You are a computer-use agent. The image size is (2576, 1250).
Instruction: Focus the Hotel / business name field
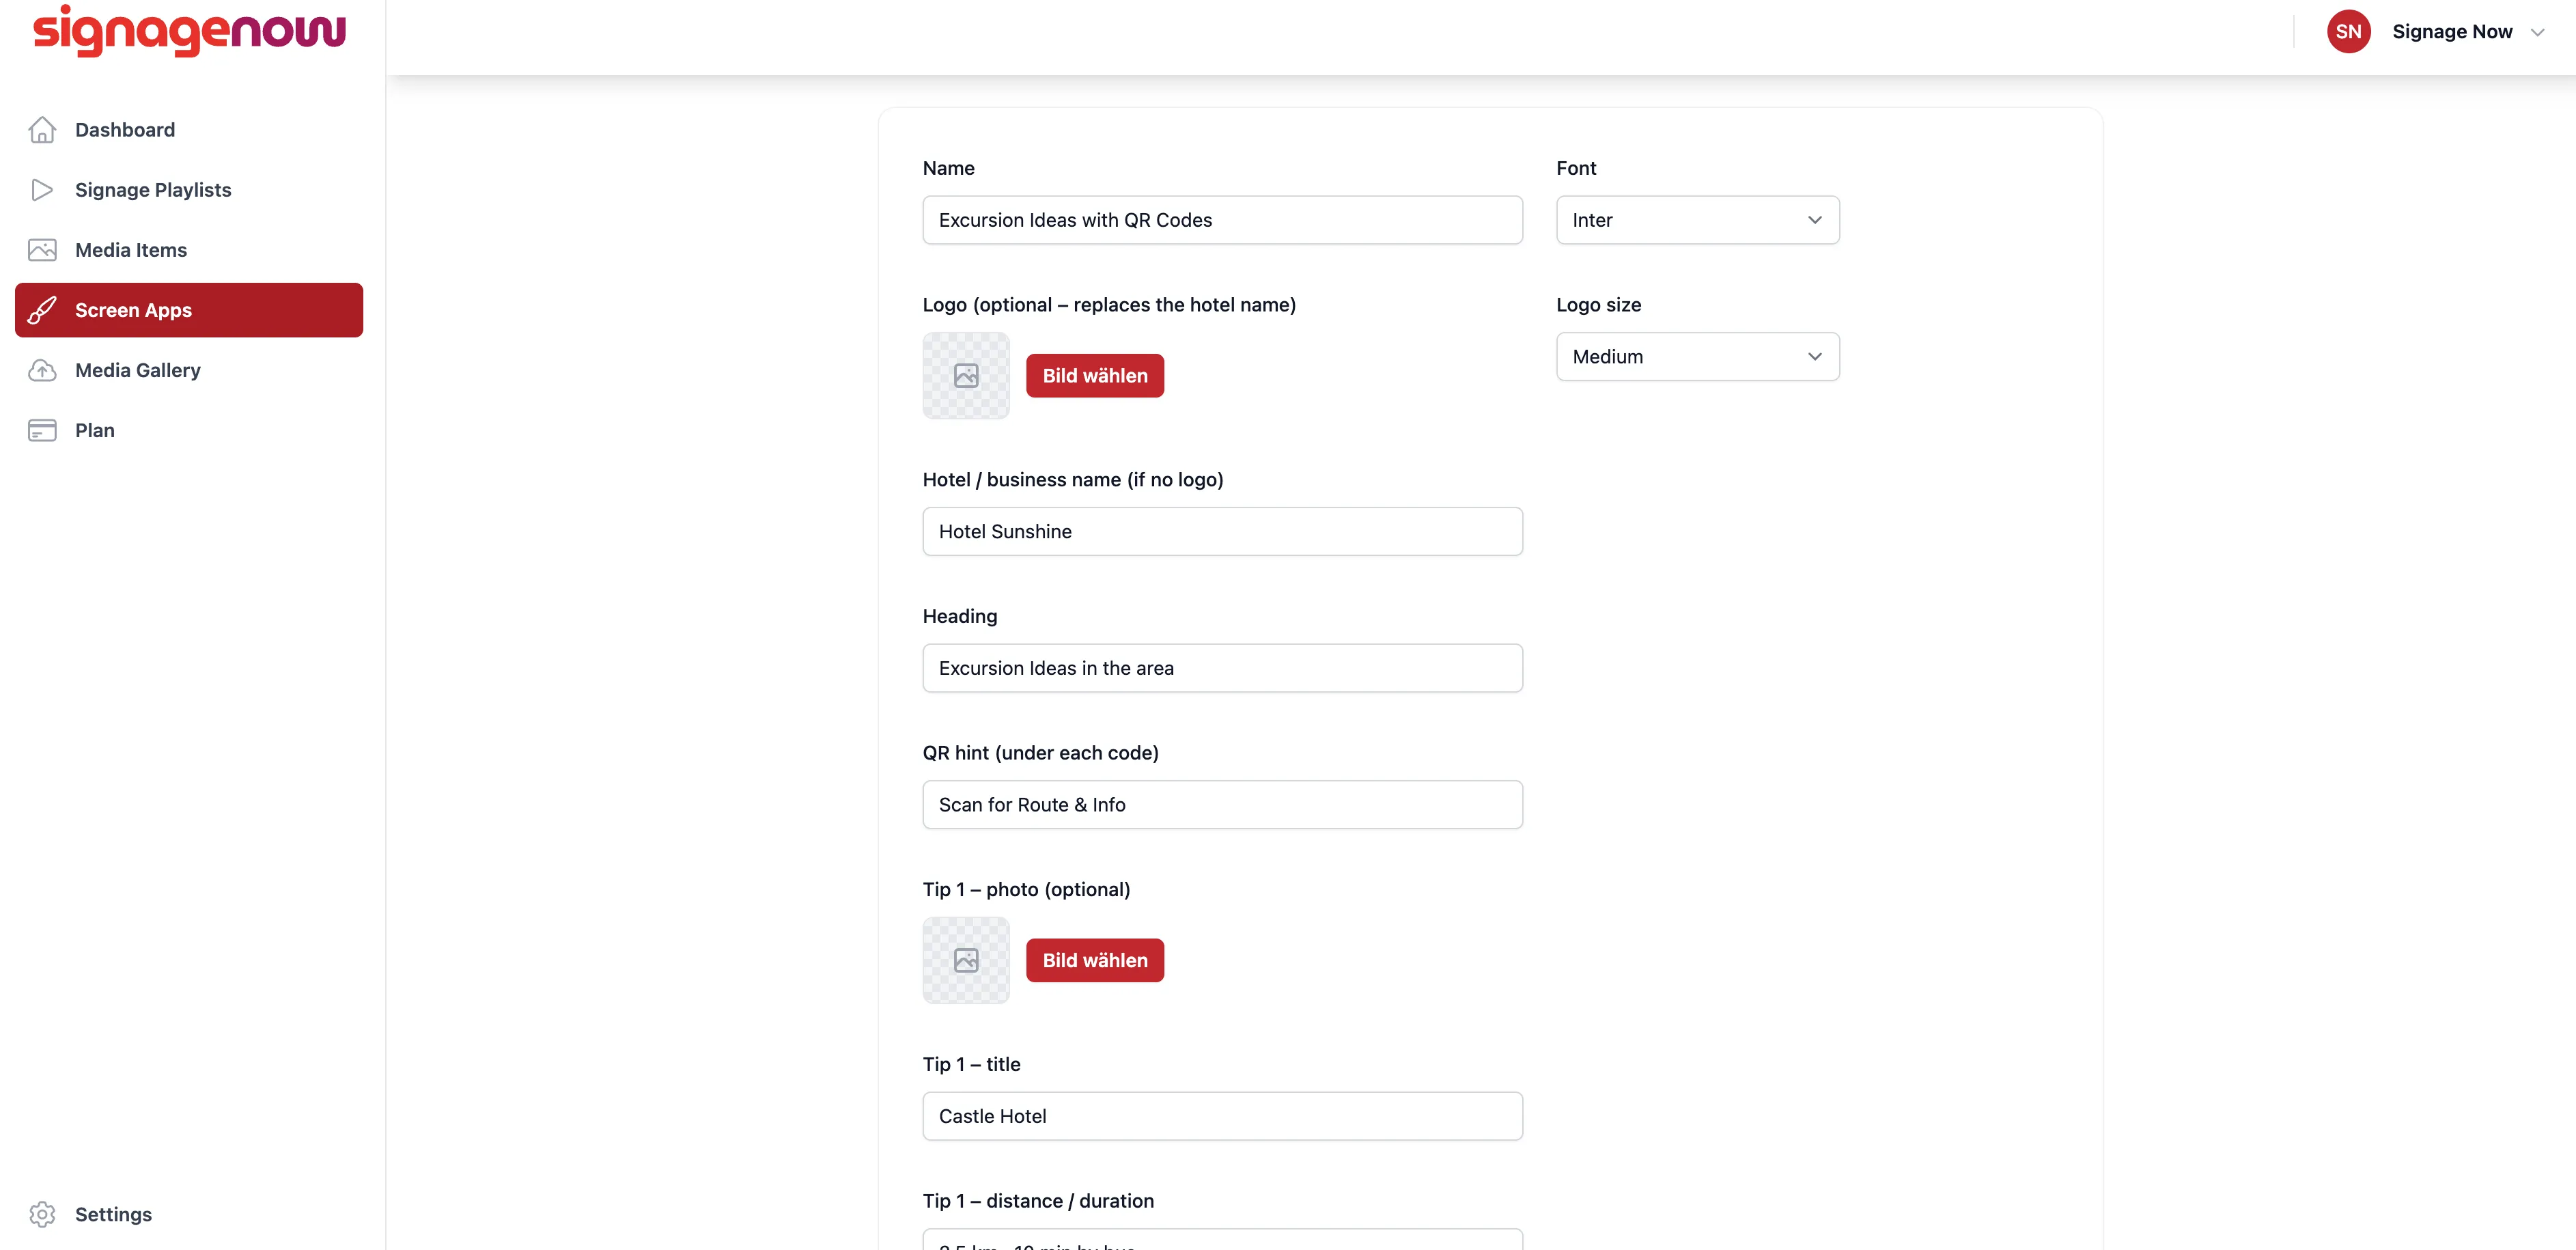point(1222,532)
